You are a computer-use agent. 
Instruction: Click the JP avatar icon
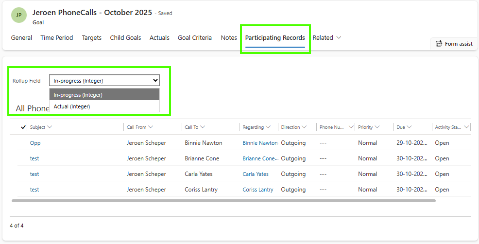(19, 16)
